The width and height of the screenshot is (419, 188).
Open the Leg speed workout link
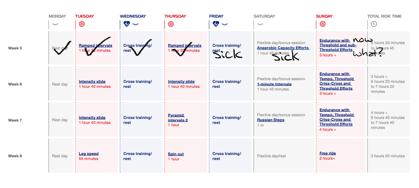click(x=89, y=154)
